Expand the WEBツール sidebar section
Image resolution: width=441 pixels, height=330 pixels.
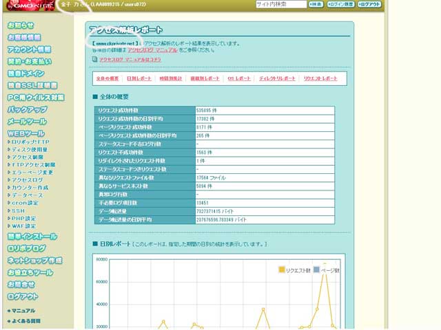[x=26, y=133]
